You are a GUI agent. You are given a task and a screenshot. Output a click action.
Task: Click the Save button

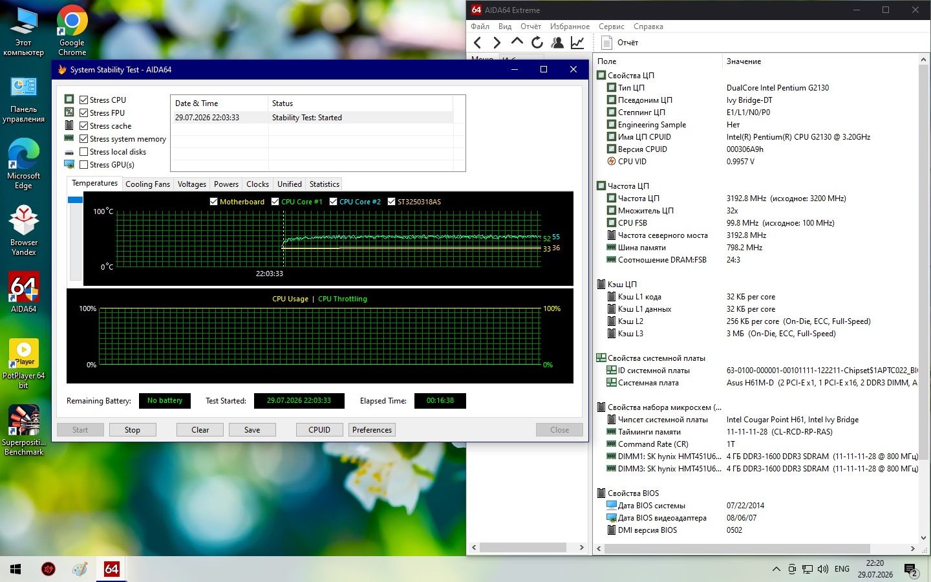(x=252, y=430)
